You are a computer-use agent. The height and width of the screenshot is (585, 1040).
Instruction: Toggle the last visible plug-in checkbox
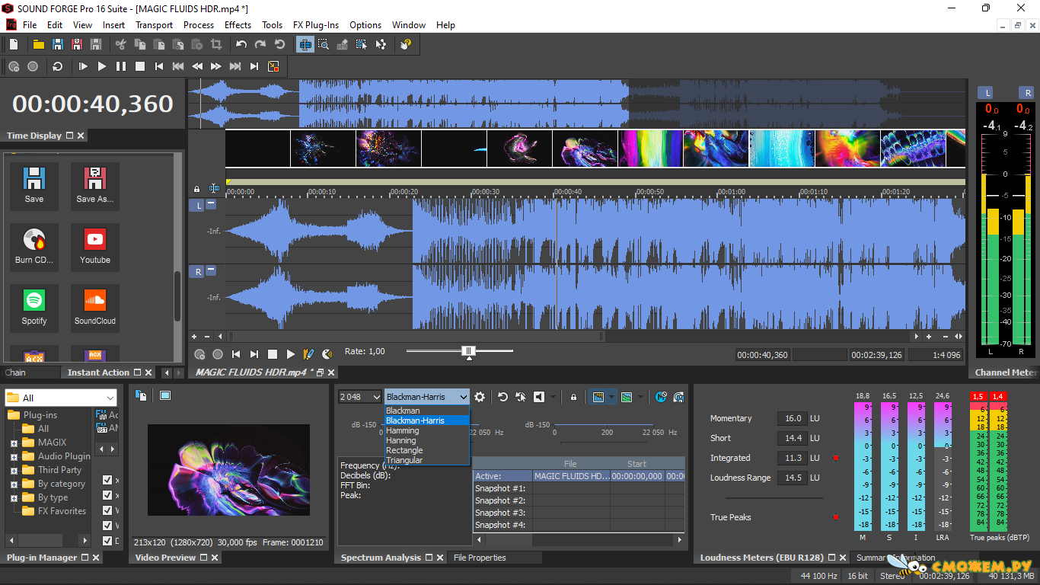107,541
